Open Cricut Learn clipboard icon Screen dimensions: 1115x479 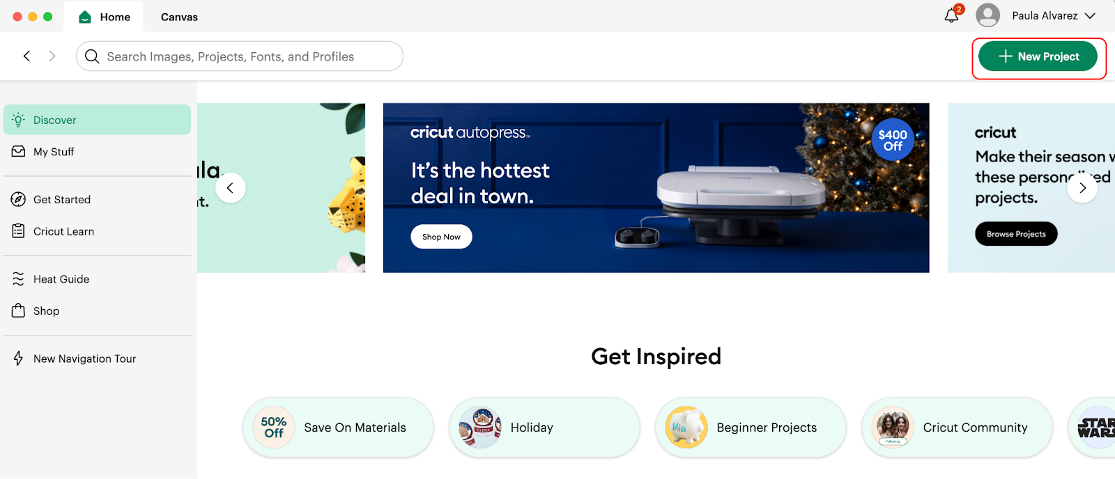[19, 231]
